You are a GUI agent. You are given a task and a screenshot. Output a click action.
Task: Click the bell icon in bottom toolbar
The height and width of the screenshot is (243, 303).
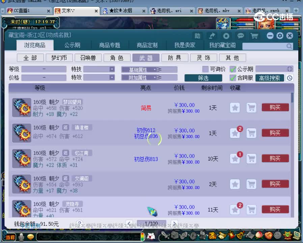[x=240, y=235]
